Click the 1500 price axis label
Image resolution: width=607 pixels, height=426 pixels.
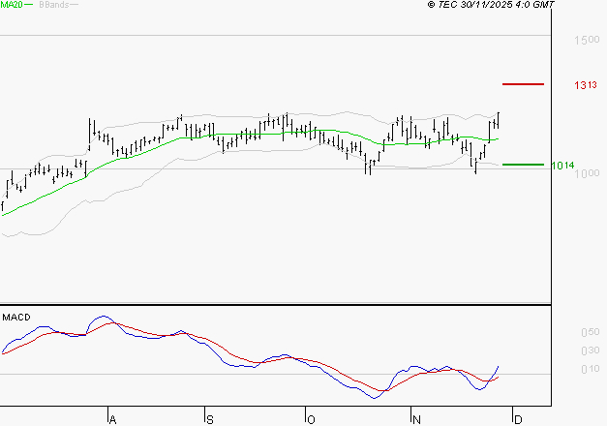tap(587, 40)
